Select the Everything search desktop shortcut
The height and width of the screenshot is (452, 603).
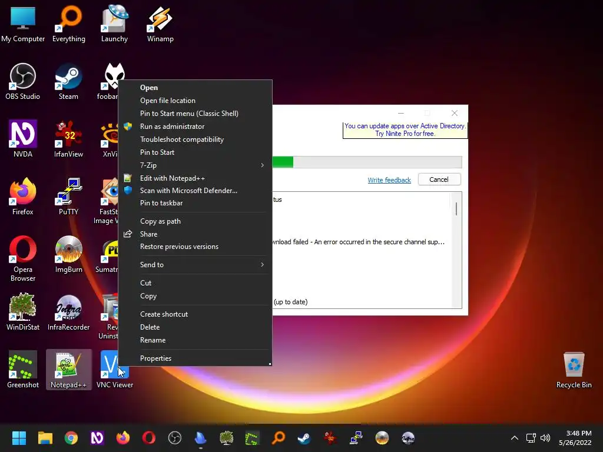pyautogui.click(x=68, y=23)
